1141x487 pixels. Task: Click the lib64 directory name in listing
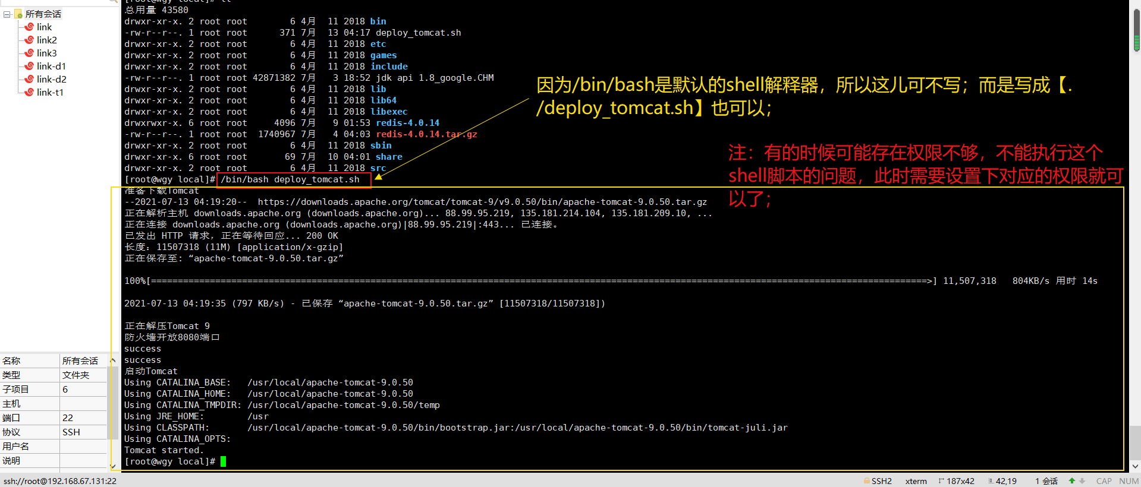click(x=384, y=100)
